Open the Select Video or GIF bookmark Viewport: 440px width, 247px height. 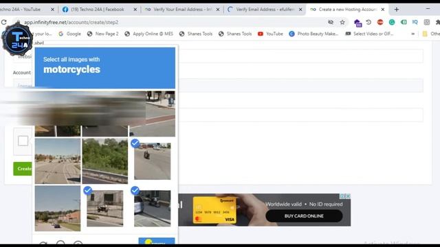tap(369, 34)
